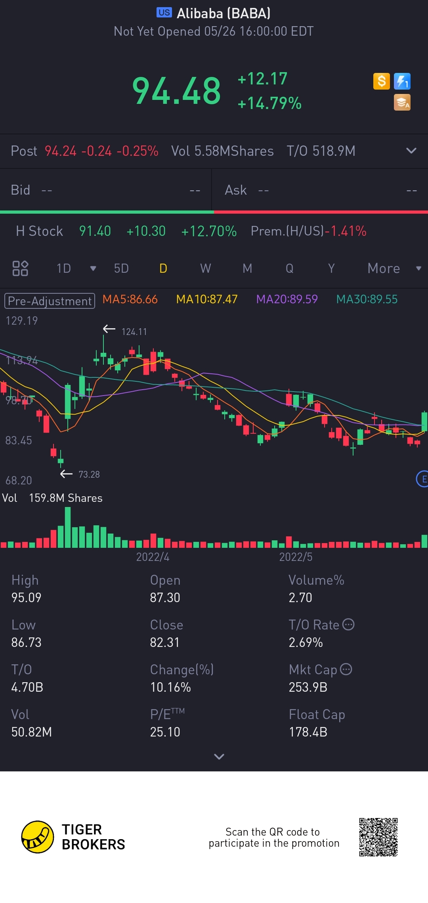Tap the Ask price row
The image size is (428, 903).
coord(320,190)
